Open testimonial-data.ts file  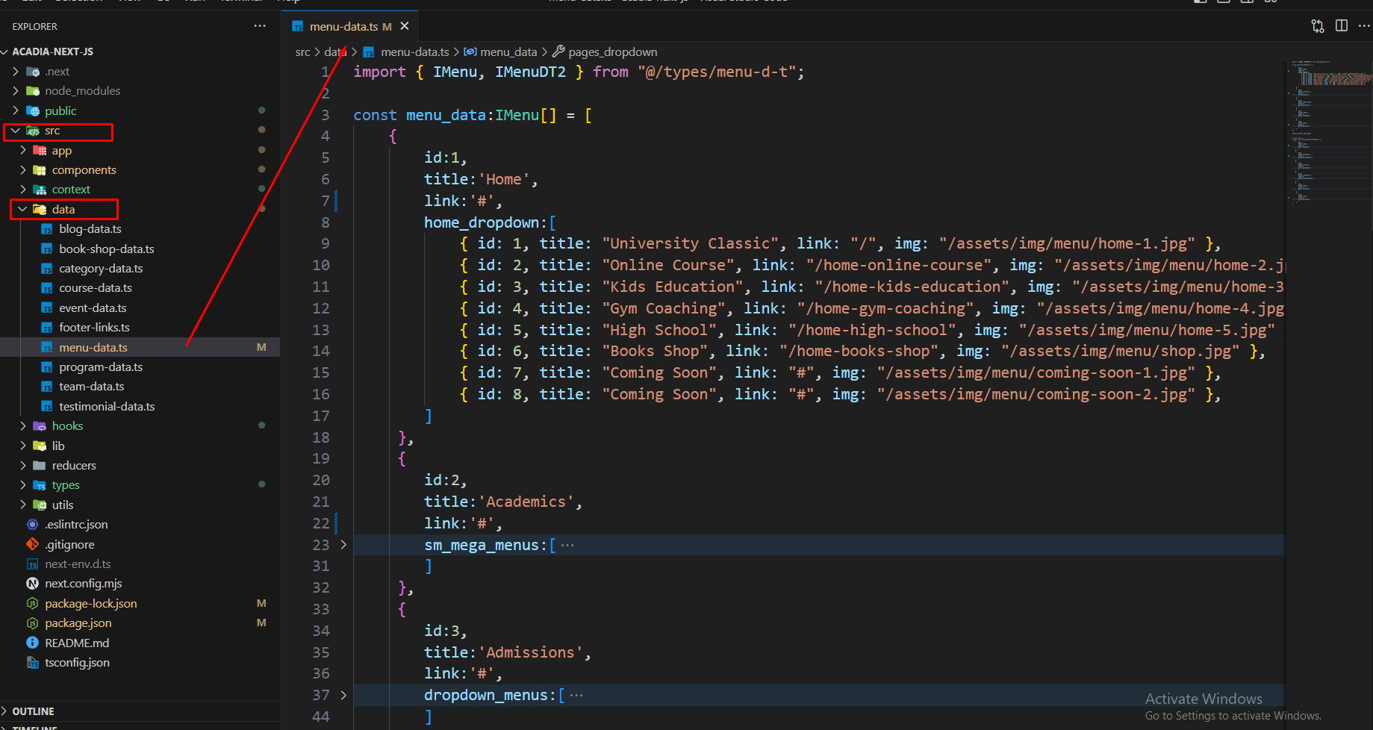(107, 407)
